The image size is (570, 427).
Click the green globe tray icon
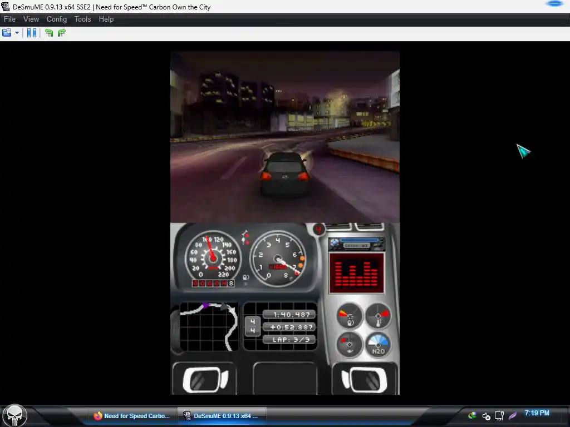tap(472, 416)
